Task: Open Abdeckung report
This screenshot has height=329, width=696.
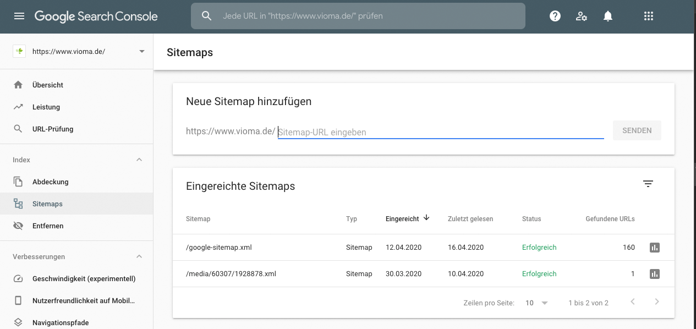Action: coord(76,182)
